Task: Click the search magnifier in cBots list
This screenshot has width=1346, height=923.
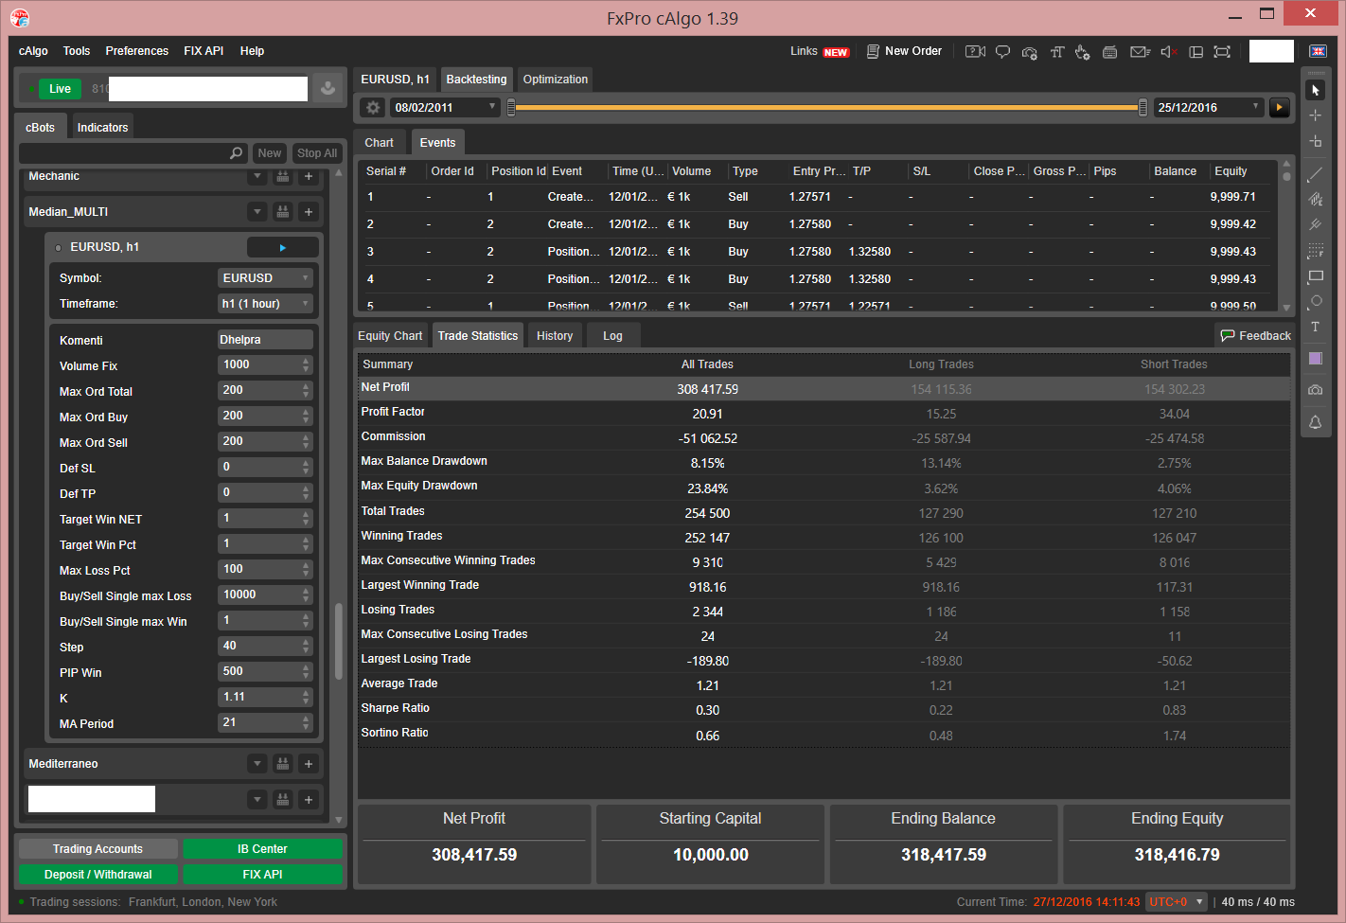Action: (x=236, y=153)
